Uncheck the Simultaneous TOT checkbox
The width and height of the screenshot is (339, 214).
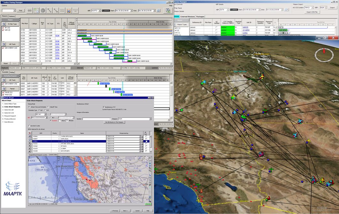point(104,107)
